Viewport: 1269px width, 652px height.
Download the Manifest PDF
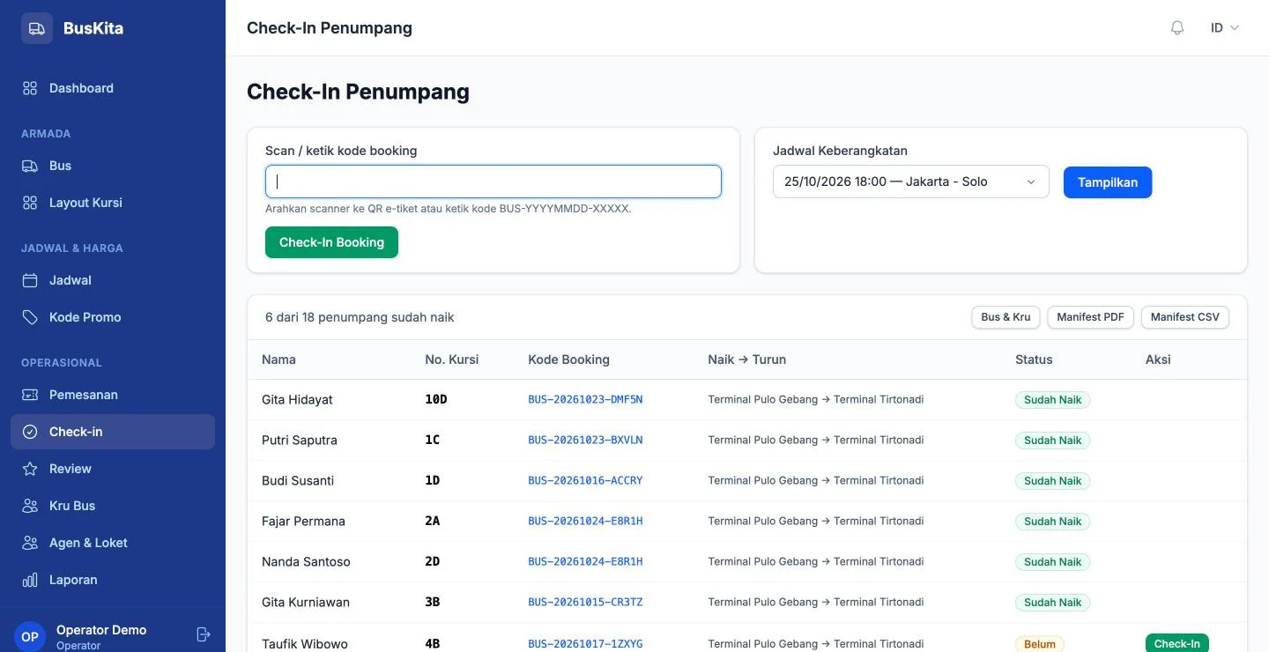pyautogui.click(x=1090, y=317)
